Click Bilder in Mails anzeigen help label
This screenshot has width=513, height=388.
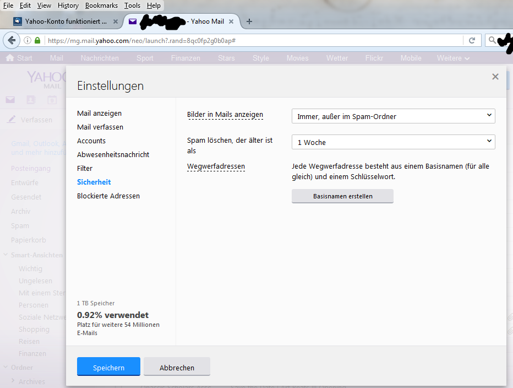click(x=225, y=115)
